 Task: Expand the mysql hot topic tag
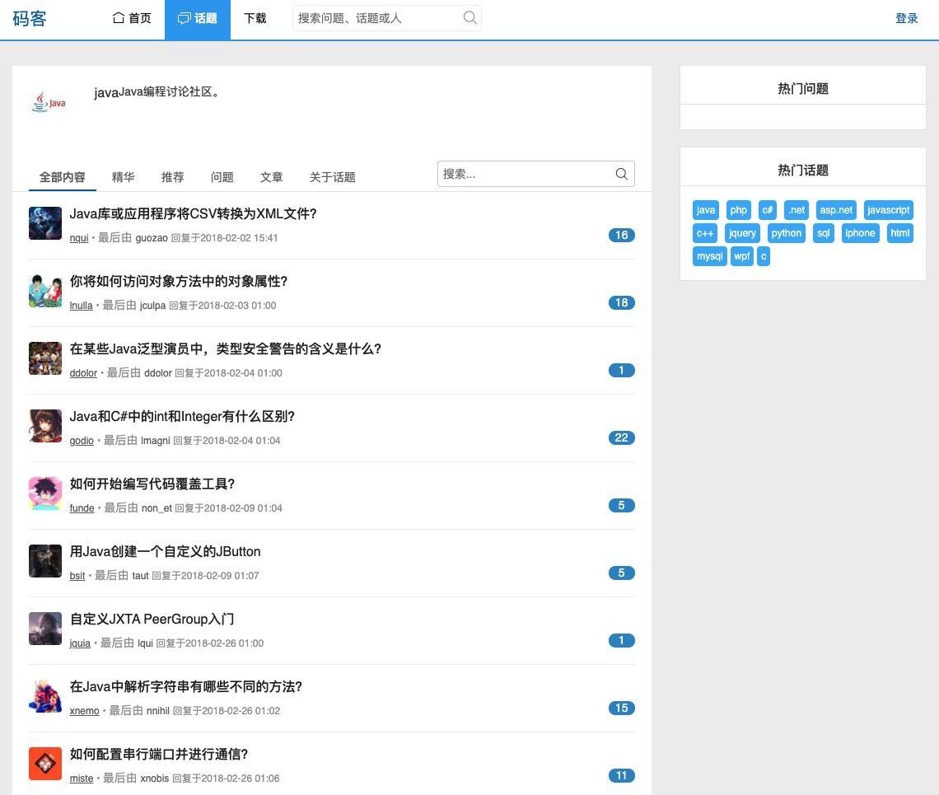tap(709, 256)
